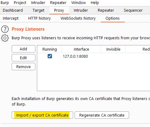The width and height of the screenshot is (150, 127).
Task: Open the Window menu
Action: pos(78,3)
